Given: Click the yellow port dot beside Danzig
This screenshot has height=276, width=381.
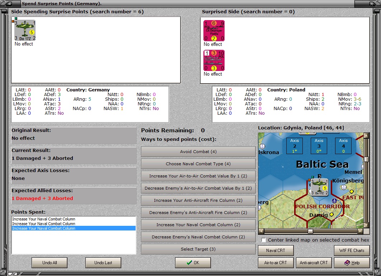Looking at the screenshot, I should [x=331, y=214].
